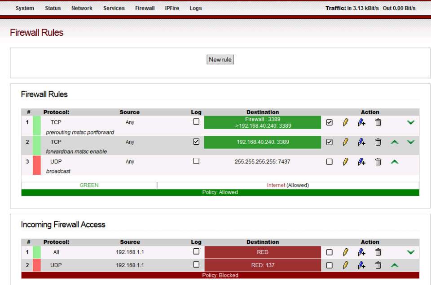
Task: Click the red RED: 137 destination cell
Action: pyautogui.click(x=263, y=265)
